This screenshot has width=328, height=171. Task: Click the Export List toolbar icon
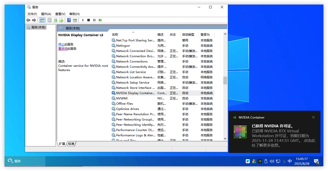point(61,20)
